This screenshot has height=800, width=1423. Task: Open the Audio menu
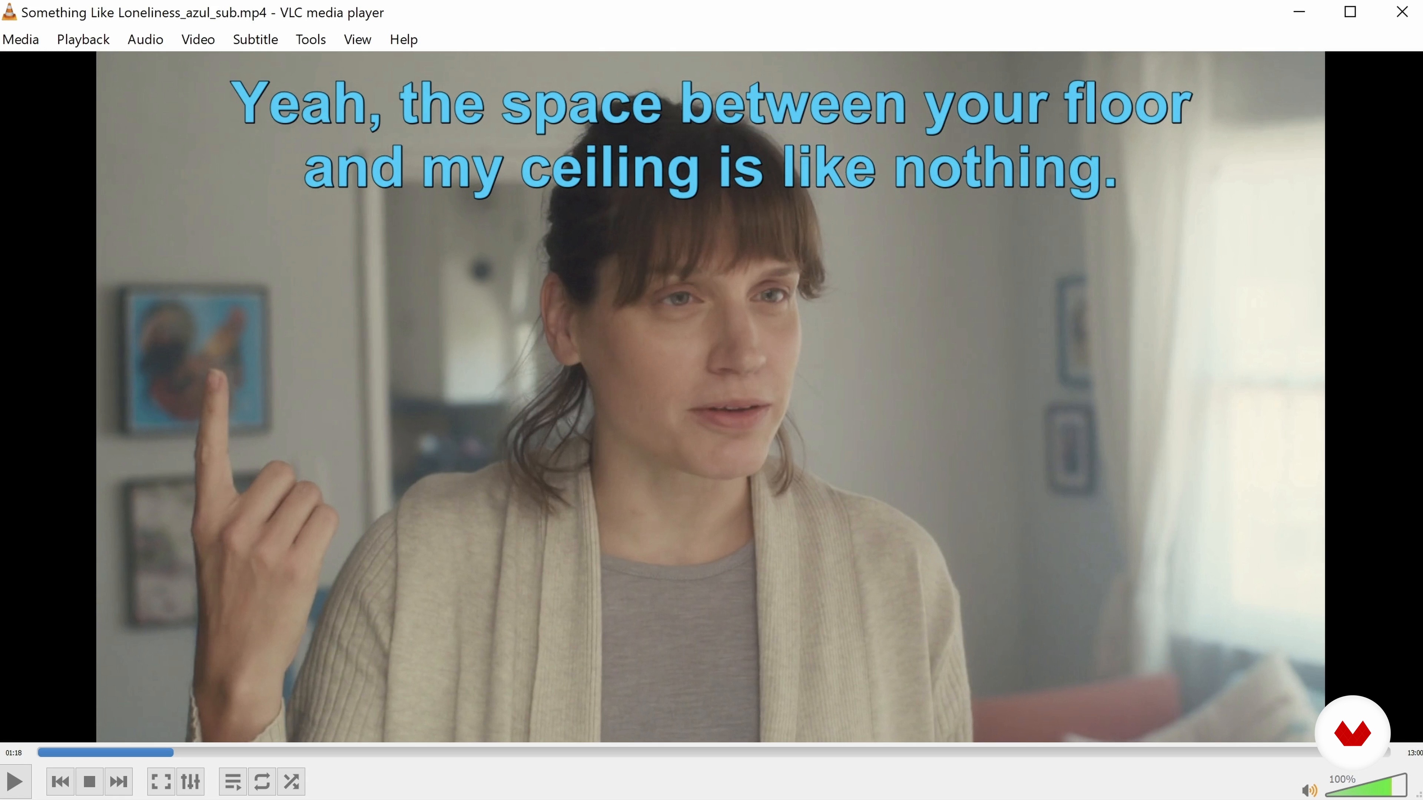pyautogui.click(x=145, y=39)
